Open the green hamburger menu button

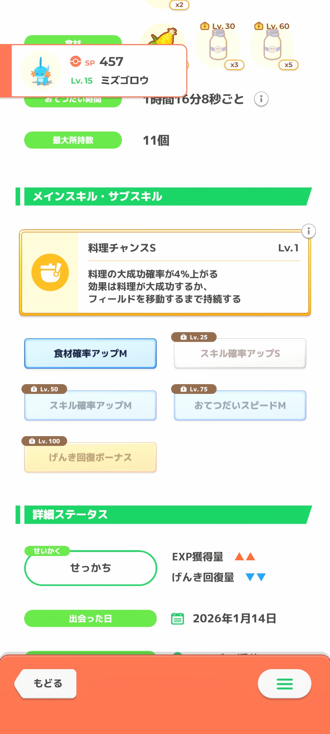284,684
